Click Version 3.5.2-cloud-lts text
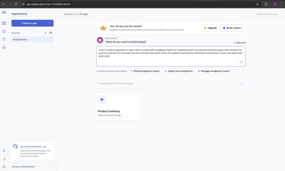This screenshot has width=285, height=171. 267,14
